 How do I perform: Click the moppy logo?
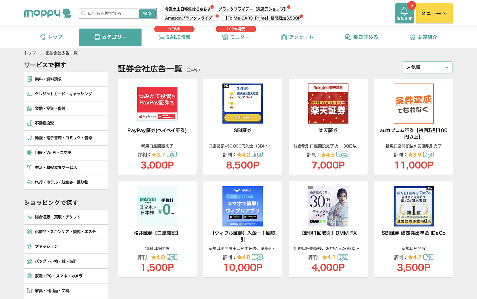pos(47,13)
